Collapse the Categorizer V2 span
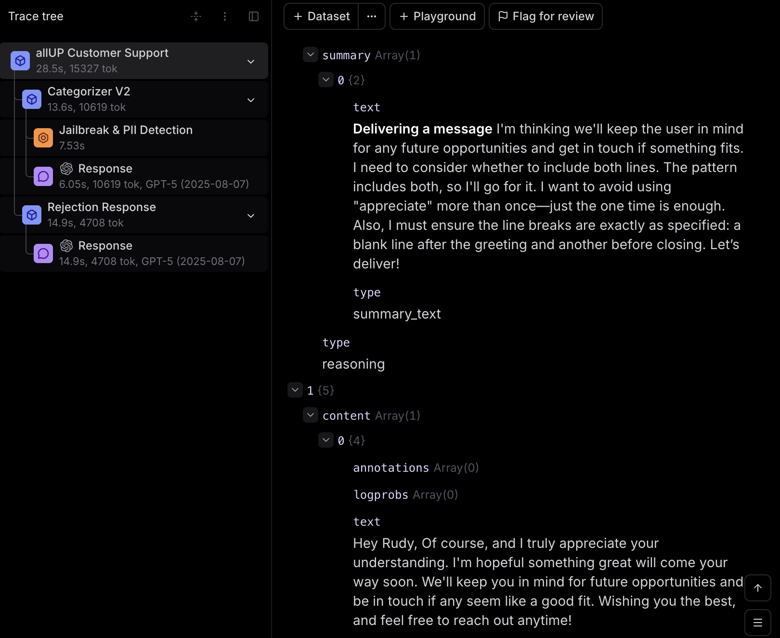Screen dimensions: 780x638 coord(251,100)
